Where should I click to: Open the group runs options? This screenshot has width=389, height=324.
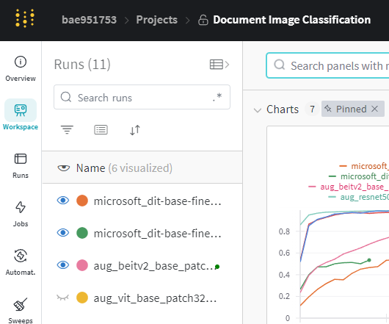101,129
